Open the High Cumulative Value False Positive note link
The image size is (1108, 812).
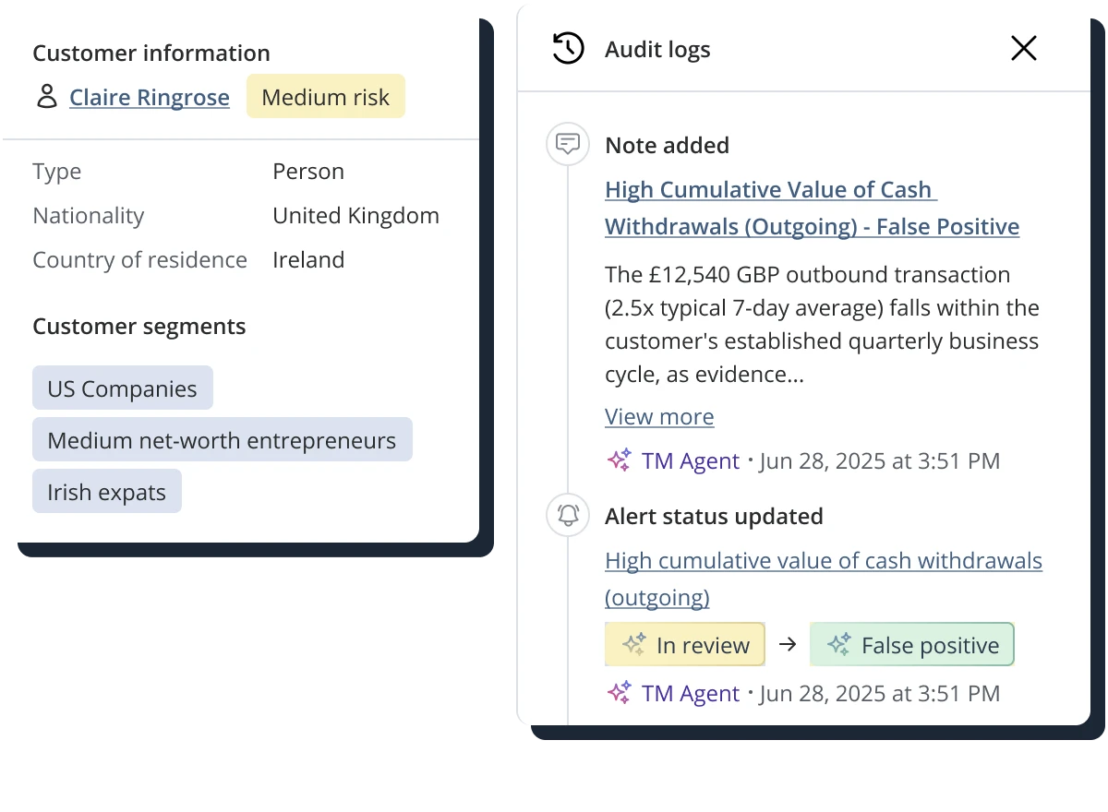pos(812,208)
